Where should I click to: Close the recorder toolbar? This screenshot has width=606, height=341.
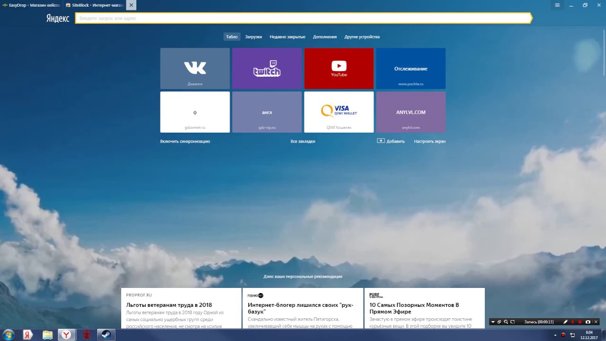[x=596, y=322]
